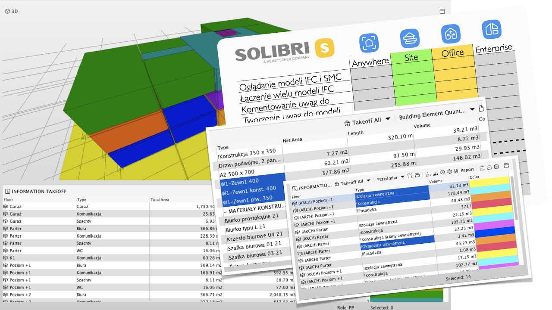Click the Anywhere column label on Solibri card
This screenshot has height=310, width=552.
click(x=370, y=63)
